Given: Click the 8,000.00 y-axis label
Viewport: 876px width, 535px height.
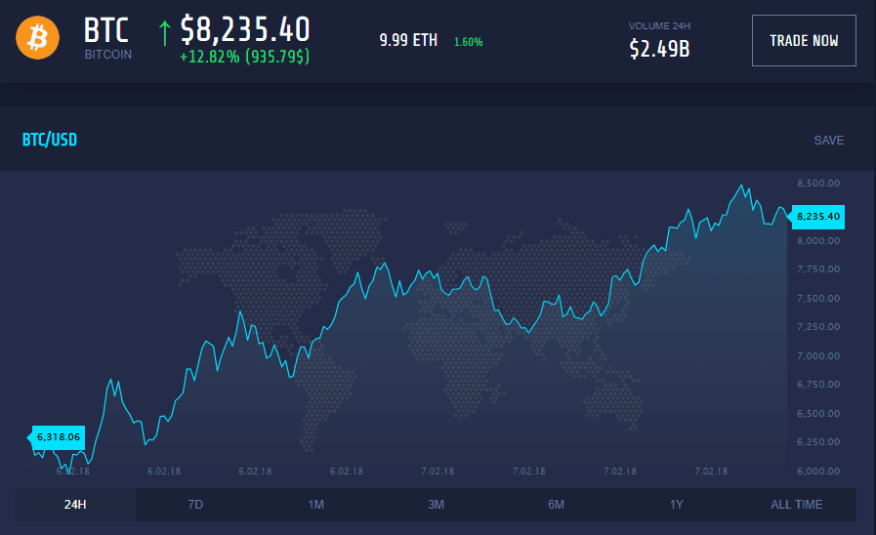Looking at the screenshot, I should (818, 241).
